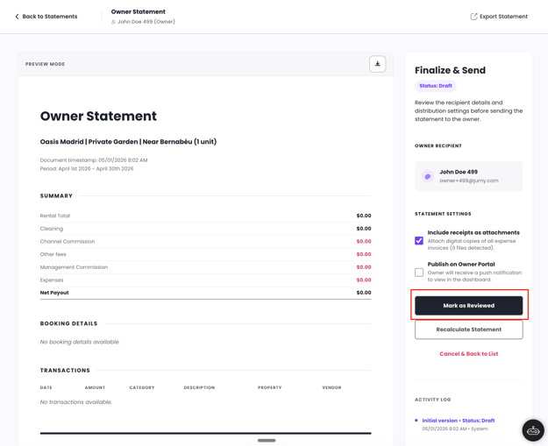Open the chatbot assistant icon
Screen dimensions: 548x446
click(x=533, y=430)
